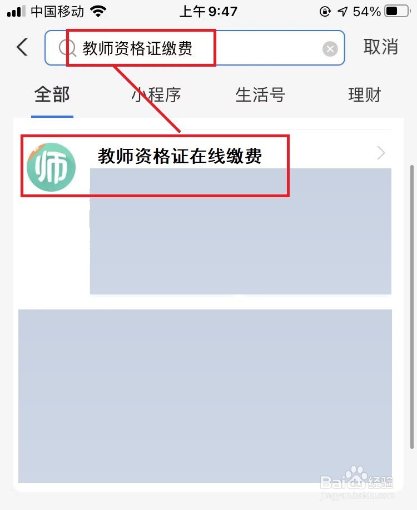Click the search field with 教师资格证缴费

coord(195,48)
